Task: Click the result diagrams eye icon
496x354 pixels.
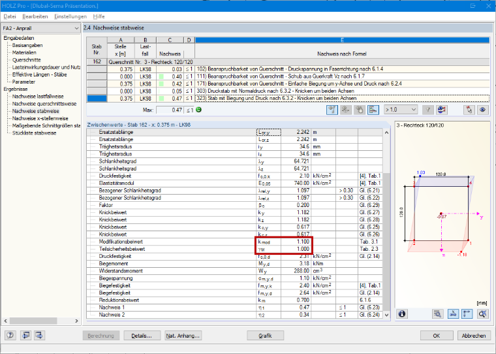Action: pyautogui.click(x=442, y=110)
